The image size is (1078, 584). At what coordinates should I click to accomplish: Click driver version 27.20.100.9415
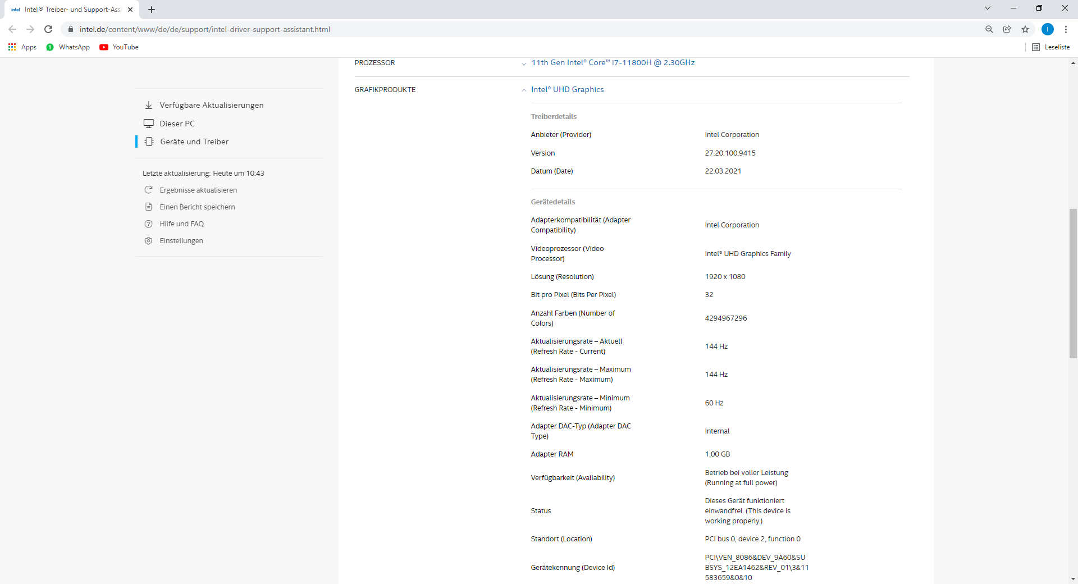tap(730, 153)
